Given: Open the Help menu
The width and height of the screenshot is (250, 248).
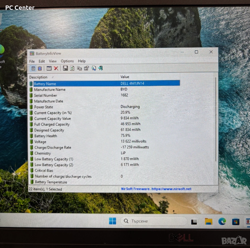Looking at the screenshot, I should (x=82, y=61).
